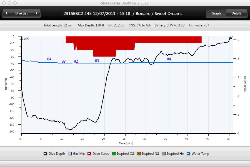Go to the next dive with right arrow
The height and width of the screenshot is (167, 250).
coord(37,13)
